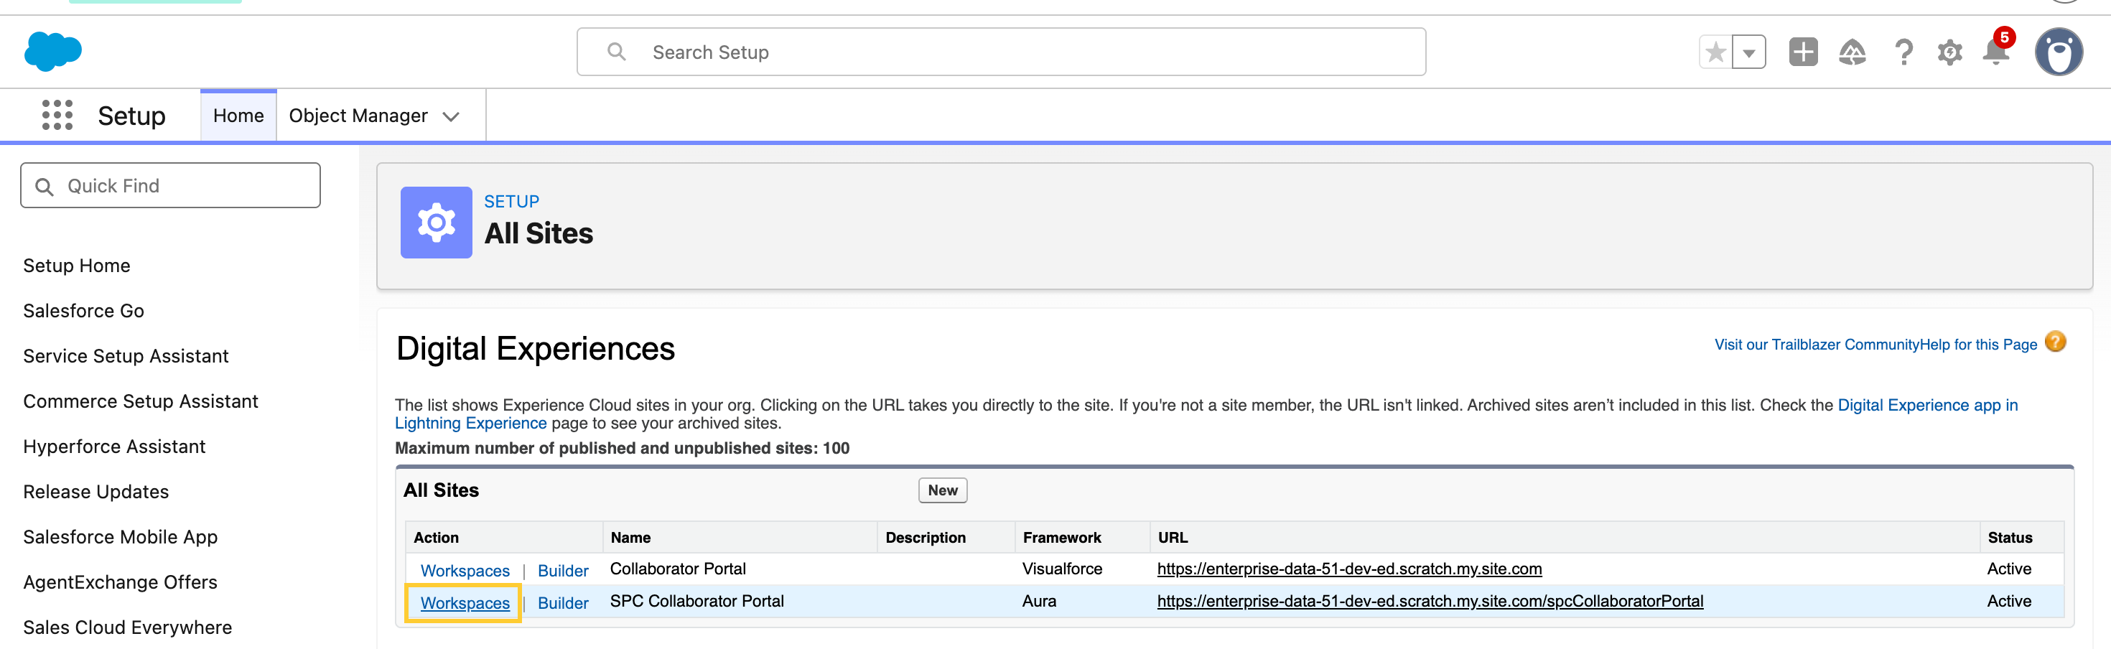
Task: Open Sales Cloud Everywhere
Action: click(128, 627)
